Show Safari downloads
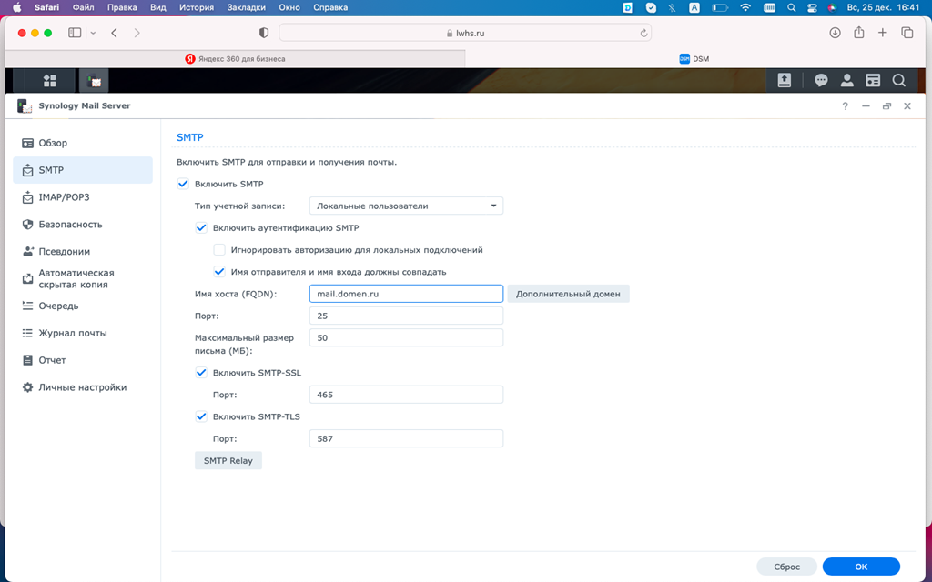This screenshot has height=582, width=932. (x=835, y=34)
